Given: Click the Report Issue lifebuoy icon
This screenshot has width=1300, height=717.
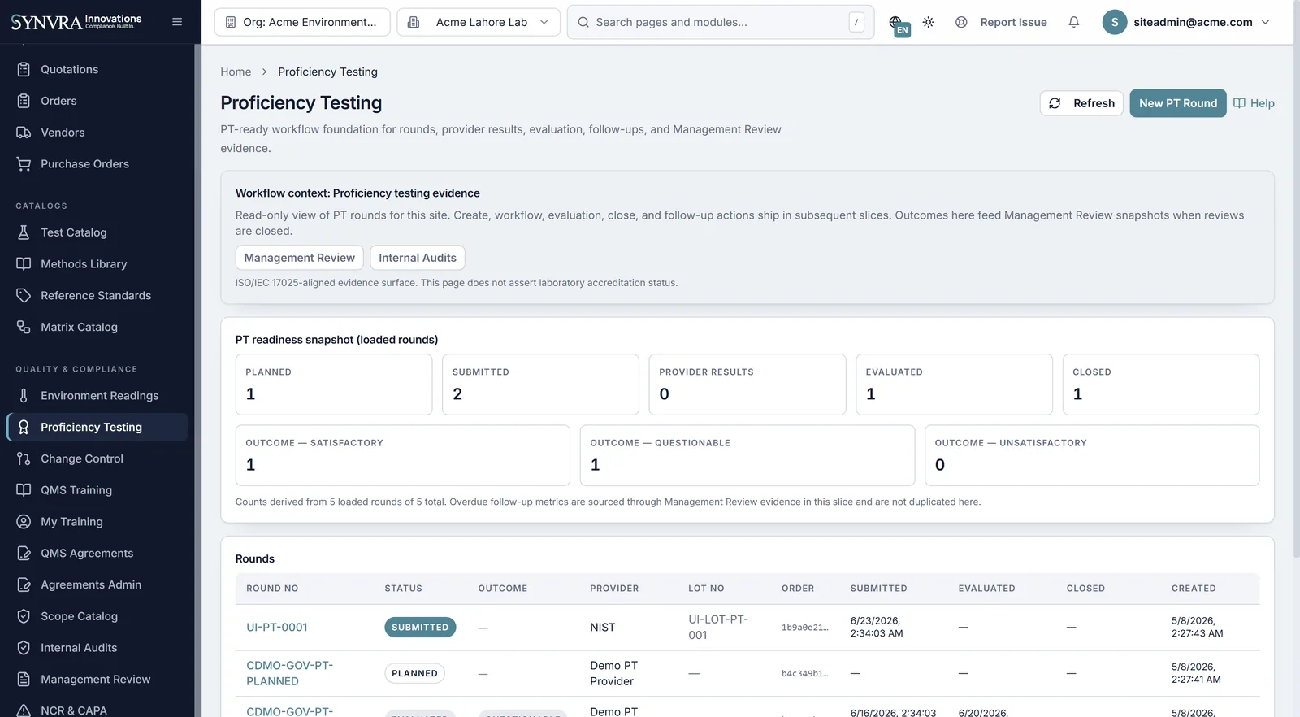Looking at the screenshot, I should 961,22.
